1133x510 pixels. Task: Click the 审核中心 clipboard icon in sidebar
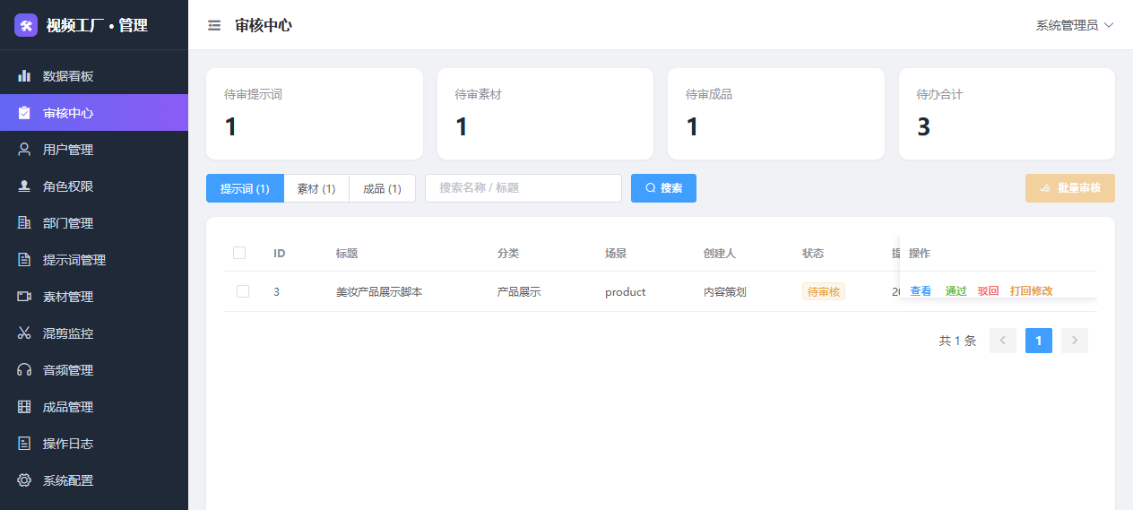pos(24,113)
